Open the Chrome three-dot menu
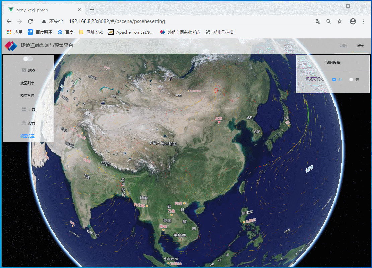This screenshot has width=372, height=268. (364, 21)
